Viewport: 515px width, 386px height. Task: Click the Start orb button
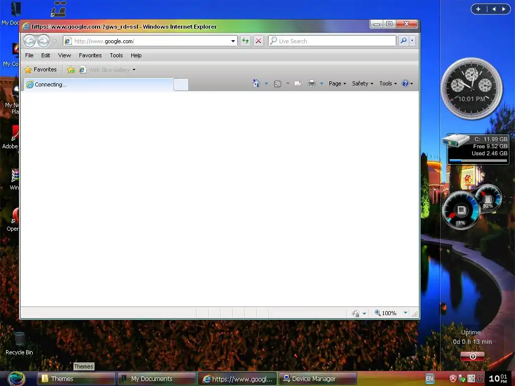click(x=17, y=379)
